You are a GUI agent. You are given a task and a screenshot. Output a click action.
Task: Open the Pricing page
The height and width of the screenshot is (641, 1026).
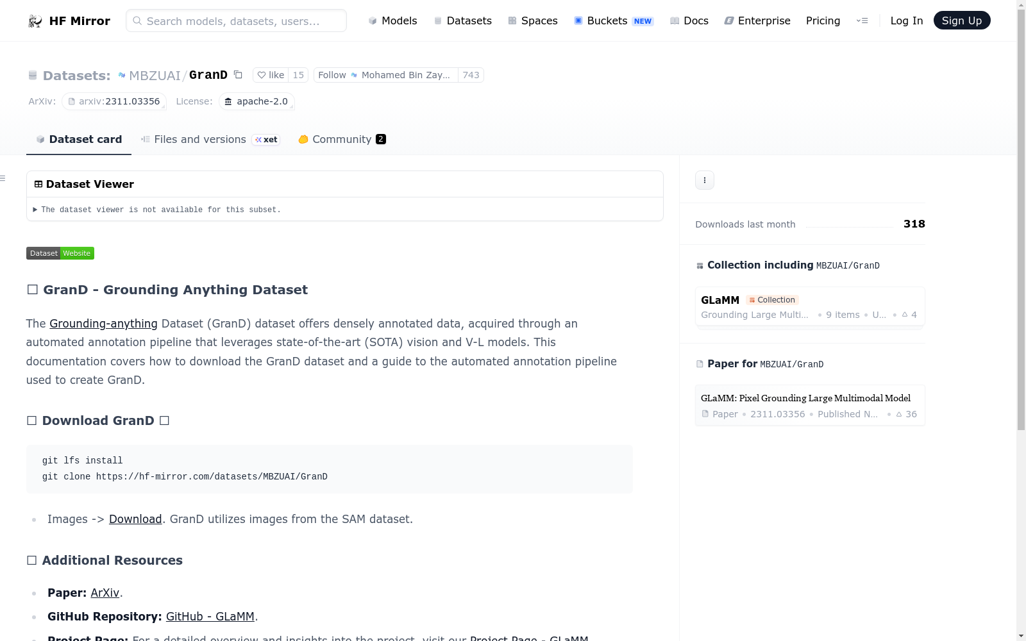coord(823,21)
